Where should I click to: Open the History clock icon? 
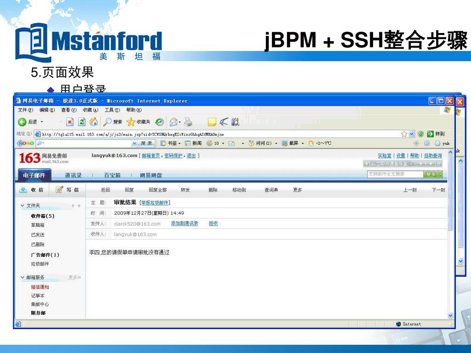[159, 122]
